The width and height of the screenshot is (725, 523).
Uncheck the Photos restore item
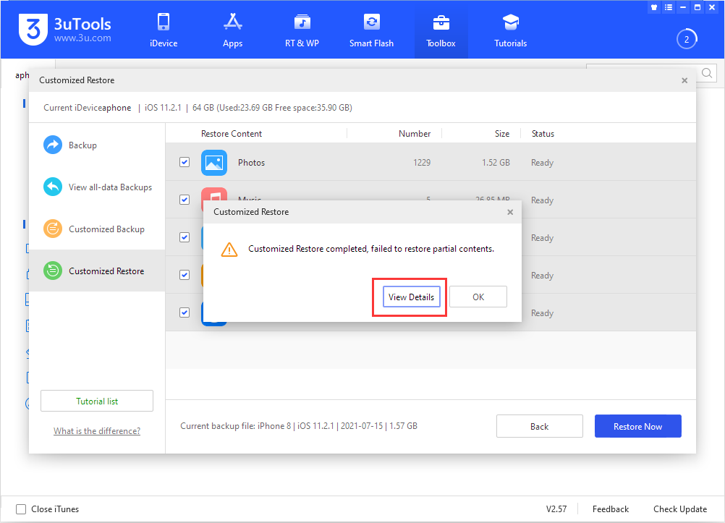[184, 162]
